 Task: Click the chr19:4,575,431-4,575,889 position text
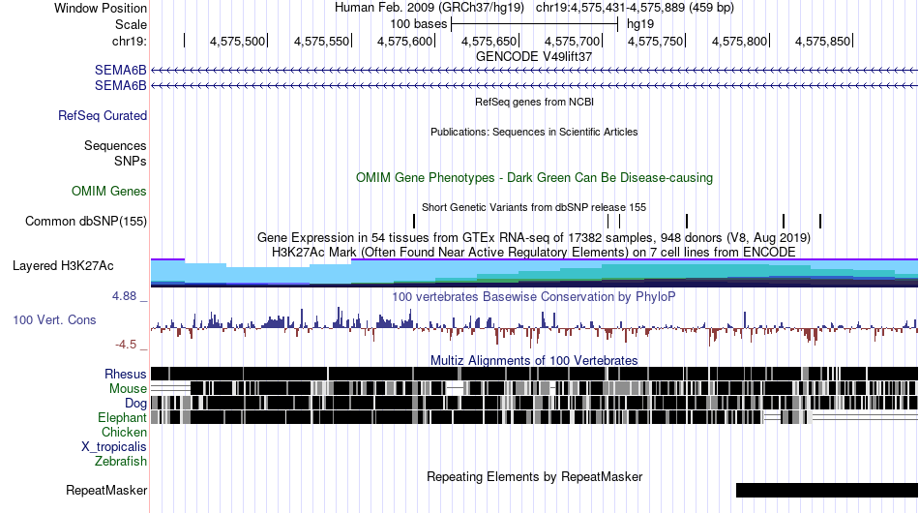point(635,8)
